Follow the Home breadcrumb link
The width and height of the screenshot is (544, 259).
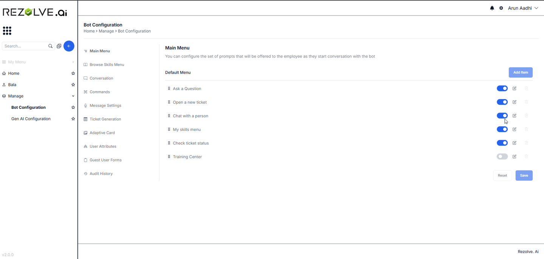tap(89, 31)
